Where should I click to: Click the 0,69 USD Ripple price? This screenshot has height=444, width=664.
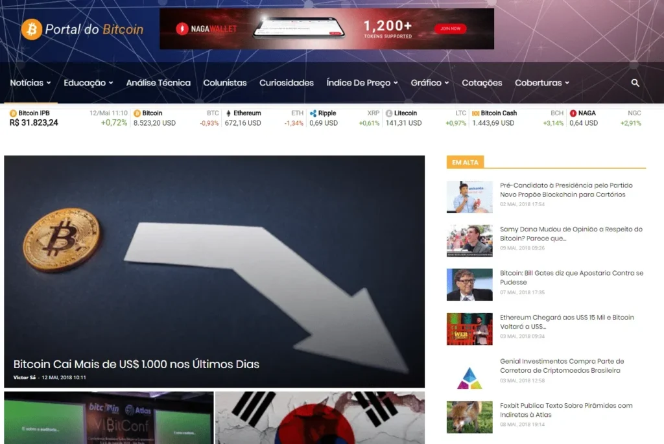[324, 123]
